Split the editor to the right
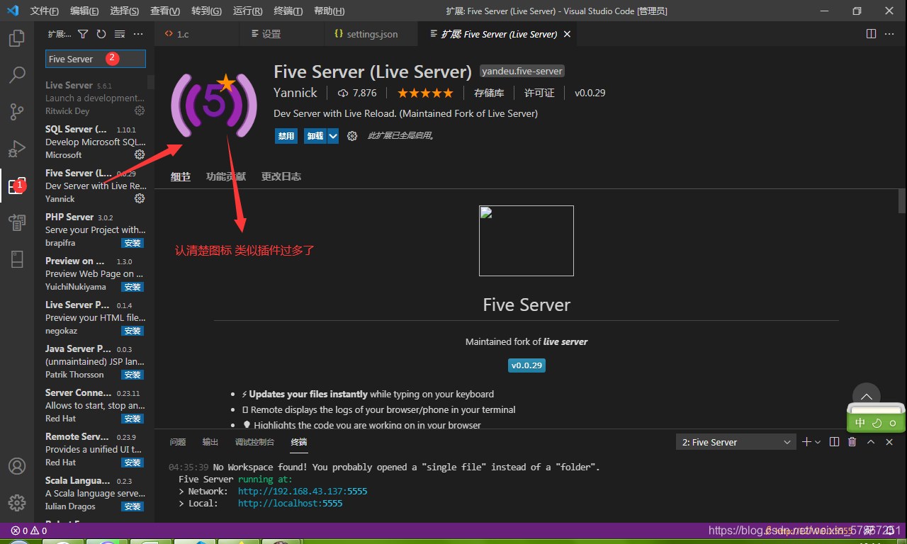The height and width of the screenshot is (544, 907). click(871, 34)
